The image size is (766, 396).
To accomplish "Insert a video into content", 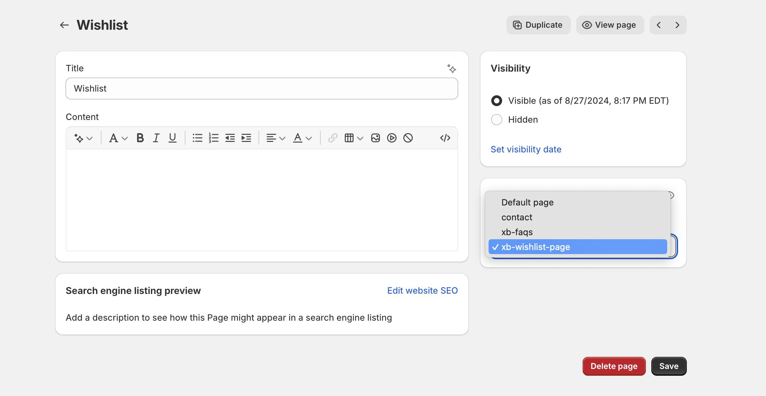I will tap(392, 138).
